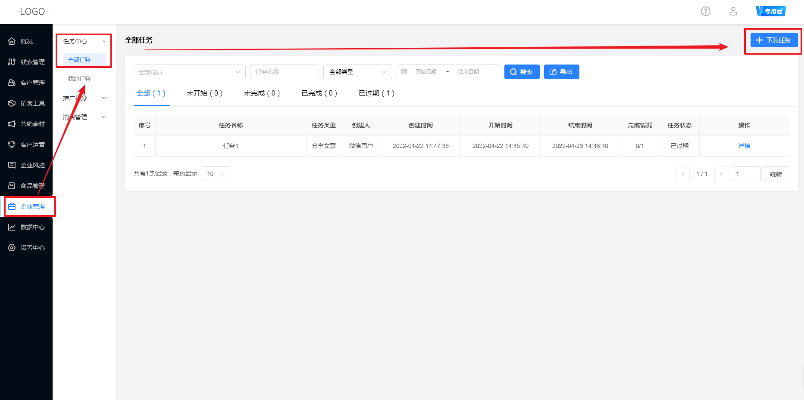This screenshot has width=804, height=400.
Task: Open 详情 link for 任务1
Action: click(x=744, y=146)
